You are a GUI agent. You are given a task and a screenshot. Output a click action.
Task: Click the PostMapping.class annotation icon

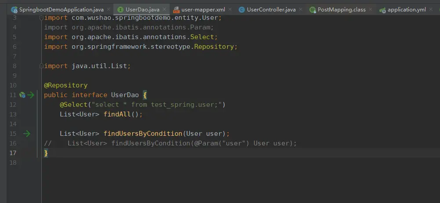pyautogui.click(x=313, y=10)
